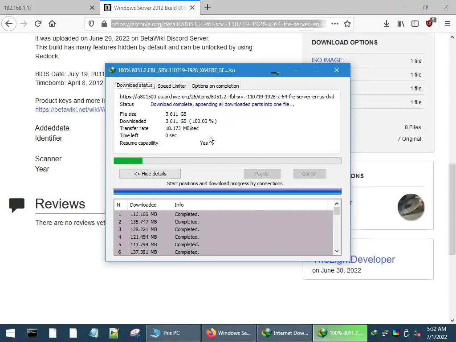Open a new browser tab
Viewport: 456px width, 342px height.
pyautogui.click(x=208, y=8)
